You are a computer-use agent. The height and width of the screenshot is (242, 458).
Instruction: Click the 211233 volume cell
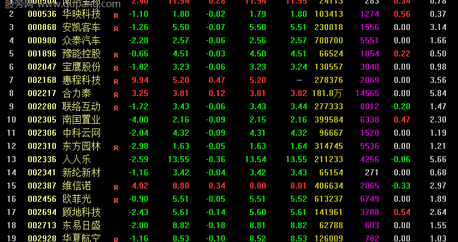pos(329,159)
